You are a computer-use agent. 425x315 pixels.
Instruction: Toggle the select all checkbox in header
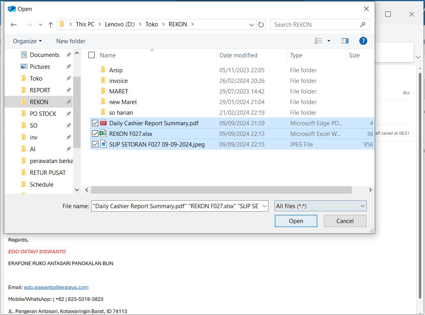pyautogui.click(x=92, y=55)
